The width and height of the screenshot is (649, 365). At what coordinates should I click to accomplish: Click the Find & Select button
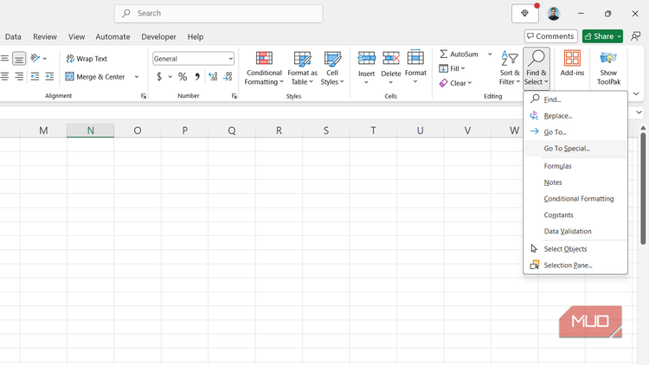tap(537, 68)
